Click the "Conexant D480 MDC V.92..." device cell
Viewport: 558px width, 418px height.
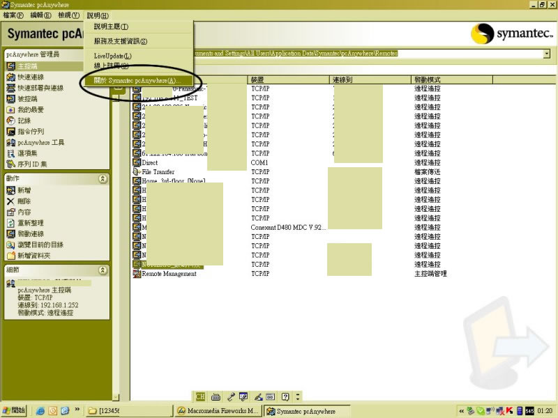pos(288,228)
